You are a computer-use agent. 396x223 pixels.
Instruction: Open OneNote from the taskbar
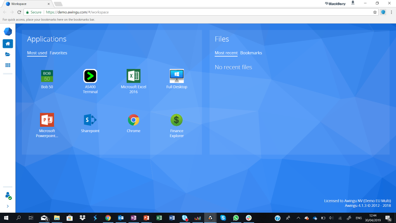point(133,218)
